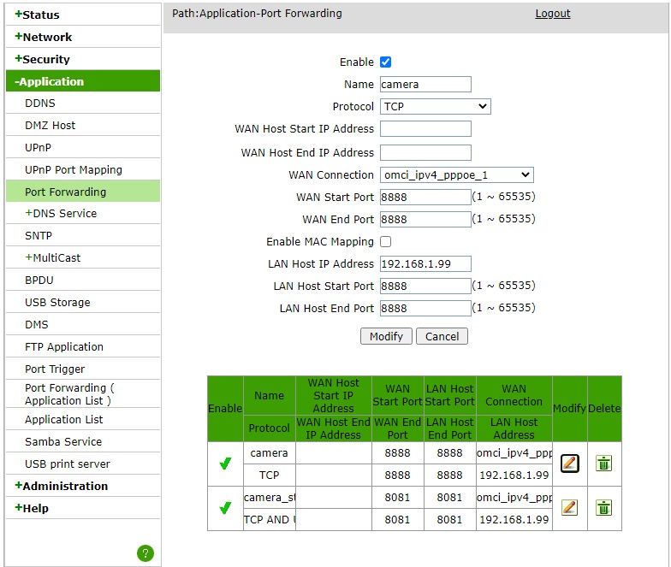Open the Samba Service page
Screen dimensions: 671x567
point(83,441)
